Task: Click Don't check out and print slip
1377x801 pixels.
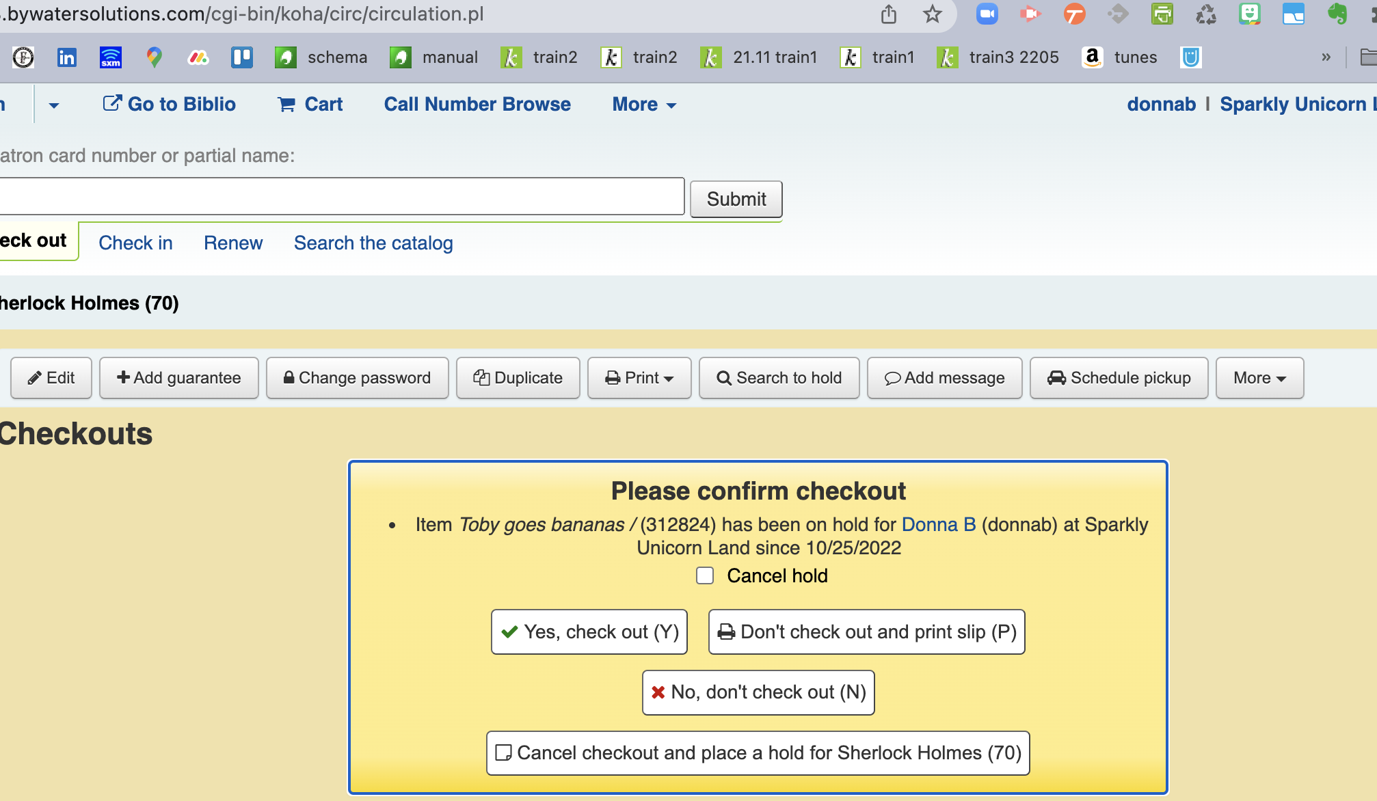Action: click(866, 632)
